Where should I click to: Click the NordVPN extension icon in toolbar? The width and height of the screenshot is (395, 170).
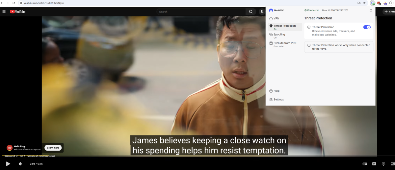pyautogui.click(x=373, y=3)
